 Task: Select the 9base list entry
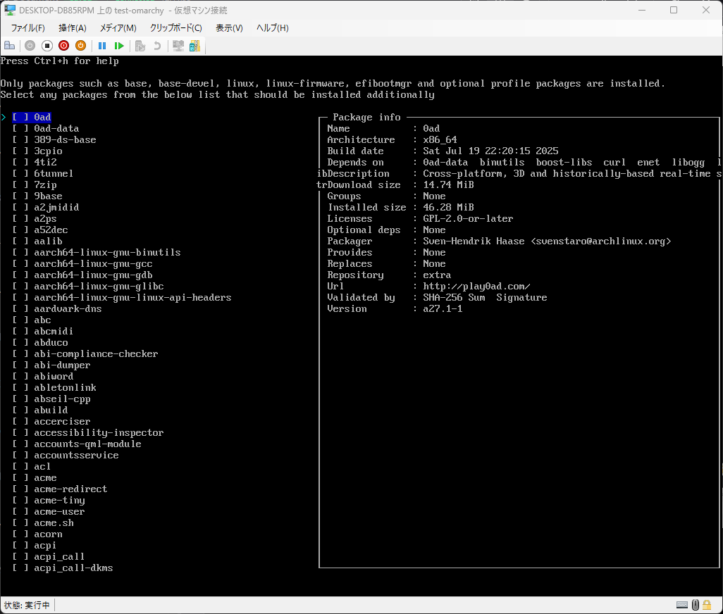pos(48,196)
